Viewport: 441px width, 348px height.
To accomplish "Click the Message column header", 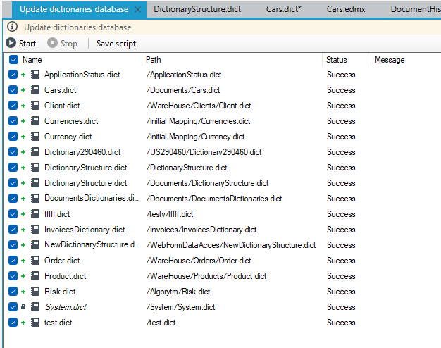I will 390,60.
